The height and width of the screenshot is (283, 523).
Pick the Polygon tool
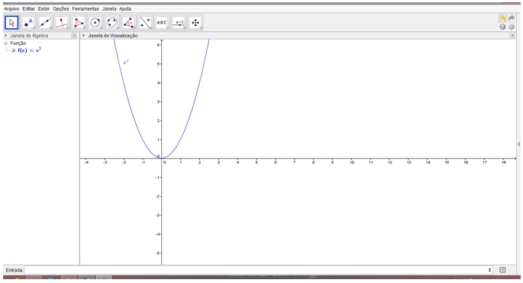pyautogui.click(x=79, y=23)
